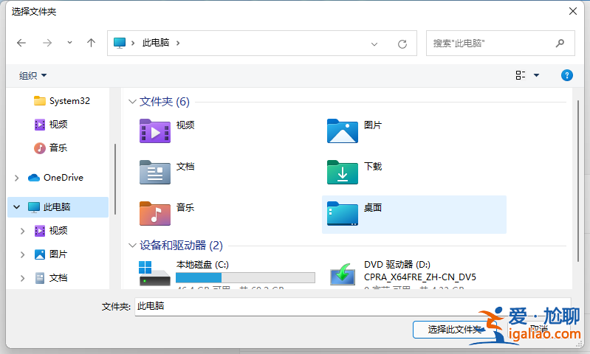This screenshot has height=354, width=590.
Task: Select the 图片 folder icon
Action: pos(343,131)
